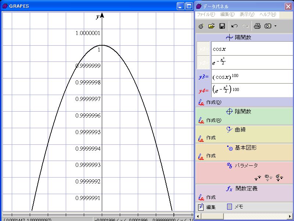Click the bomb reset icon in toolbar
This screenshot has width=294, height=221.
click(x=201, y=26)
